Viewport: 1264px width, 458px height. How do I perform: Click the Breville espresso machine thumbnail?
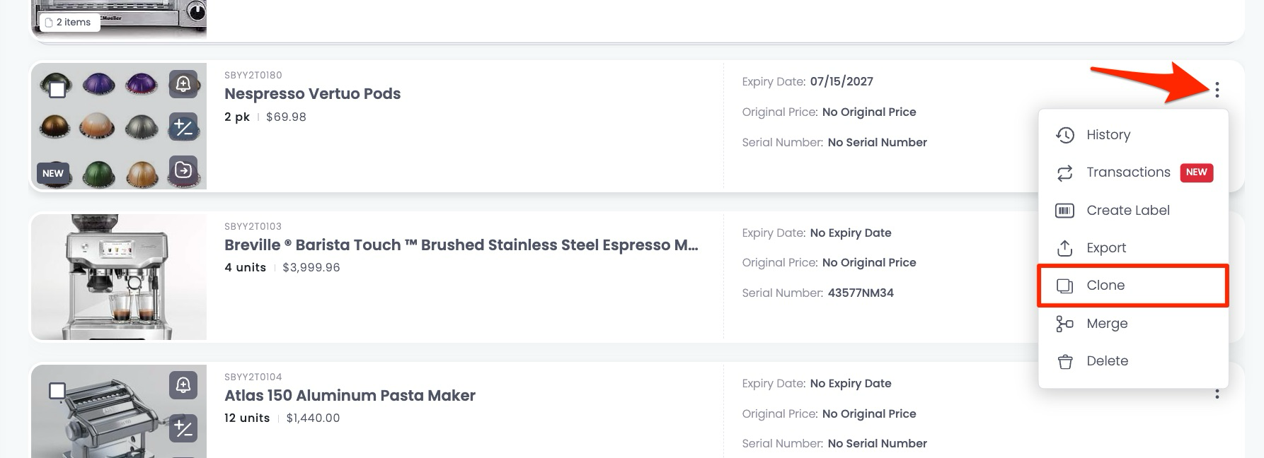pos(119,277)
